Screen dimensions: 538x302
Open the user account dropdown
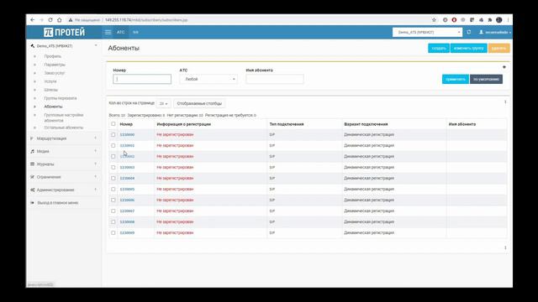(495, 32)
